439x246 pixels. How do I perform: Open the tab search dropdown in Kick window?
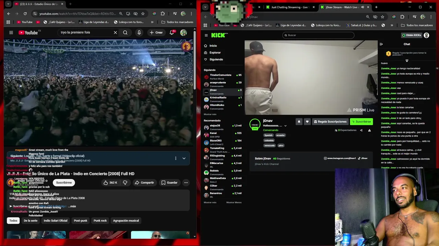(x=205, y=7)
